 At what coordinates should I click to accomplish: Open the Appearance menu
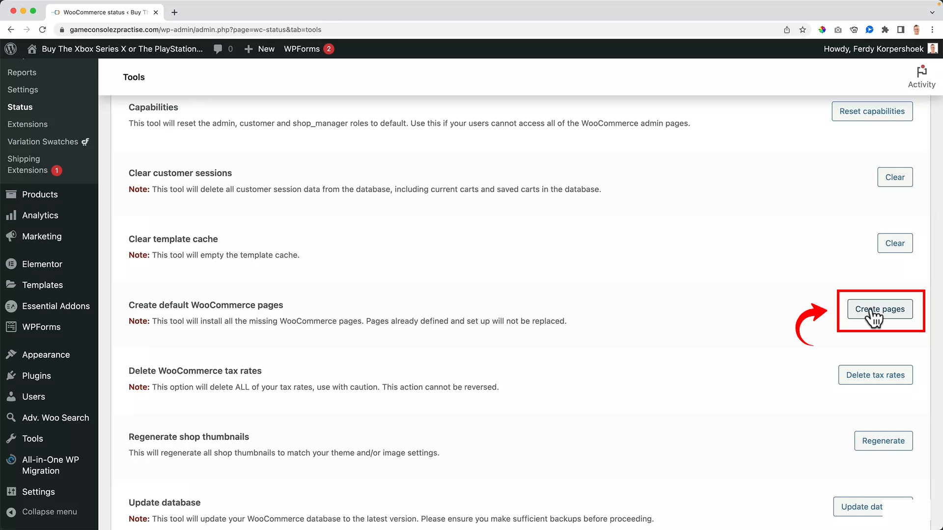(x=46, y=354)
